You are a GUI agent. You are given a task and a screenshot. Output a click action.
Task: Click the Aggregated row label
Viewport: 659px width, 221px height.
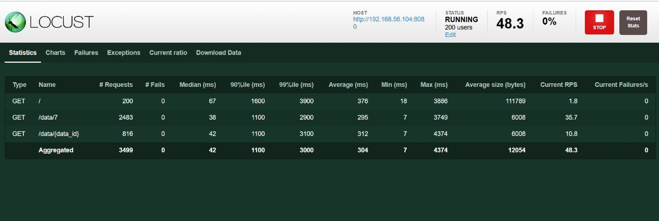[56, 151]
